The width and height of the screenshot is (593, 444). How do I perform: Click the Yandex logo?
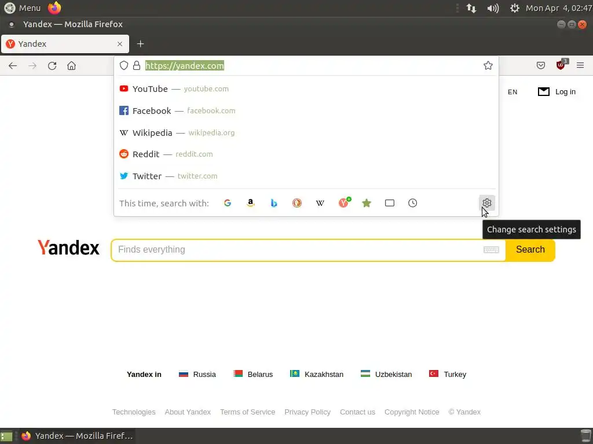pyautogui.click(x=68, y=247)
